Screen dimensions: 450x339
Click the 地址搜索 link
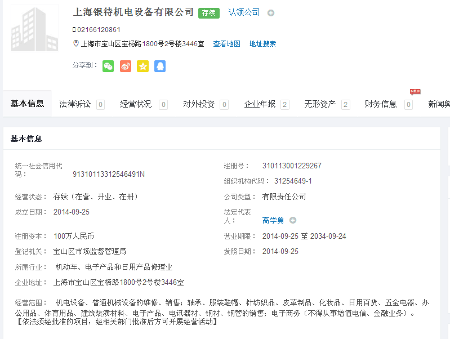coord(262,44)
